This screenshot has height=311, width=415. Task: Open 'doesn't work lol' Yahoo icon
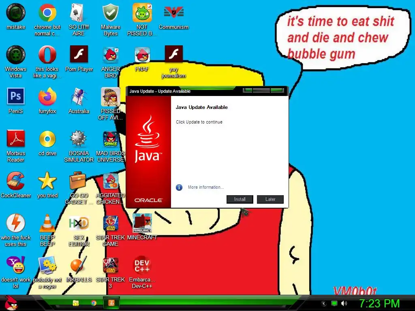coord(16,272)
